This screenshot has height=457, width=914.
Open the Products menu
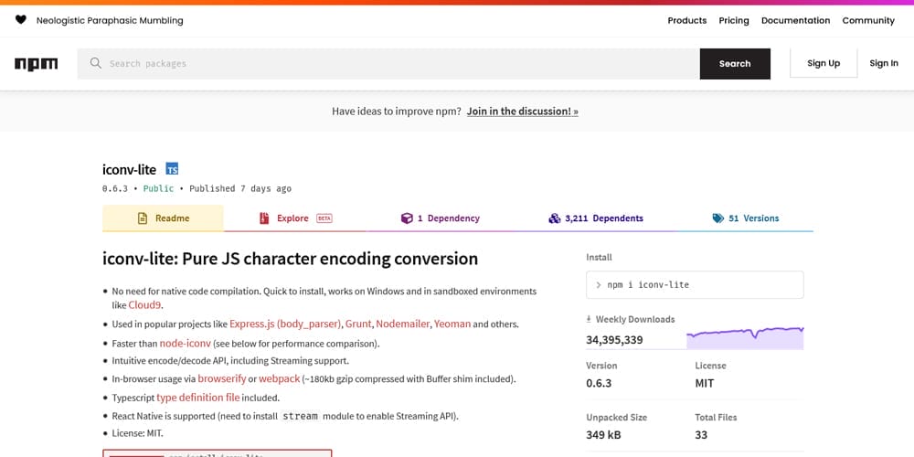point(686,20)
